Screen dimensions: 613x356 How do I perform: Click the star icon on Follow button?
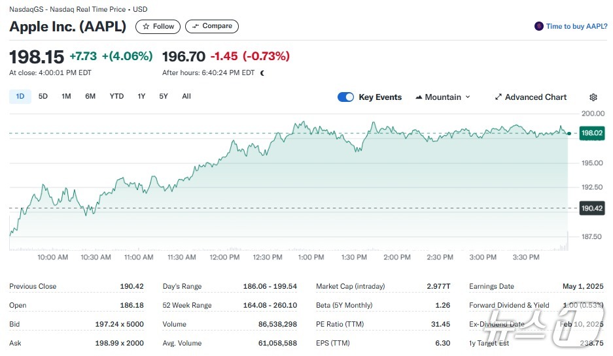[146, 27]
